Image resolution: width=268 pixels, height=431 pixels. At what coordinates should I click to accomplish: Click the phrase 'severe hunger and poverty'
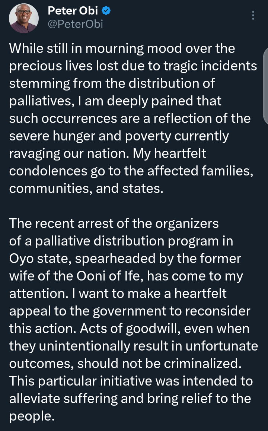90,136
